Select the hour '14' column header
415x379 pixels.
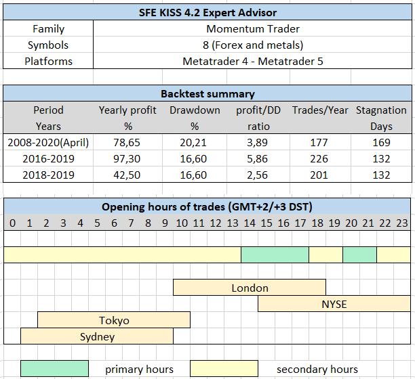point(250,223)
